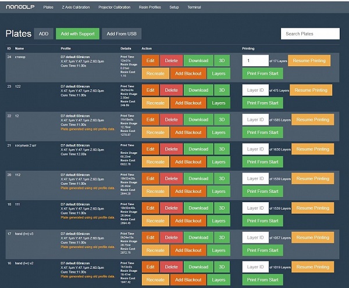Download plate 22
The image size is (349, 288).
198,120
